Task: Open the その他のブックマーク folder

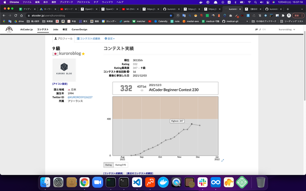Action: (x=264, y=21)
